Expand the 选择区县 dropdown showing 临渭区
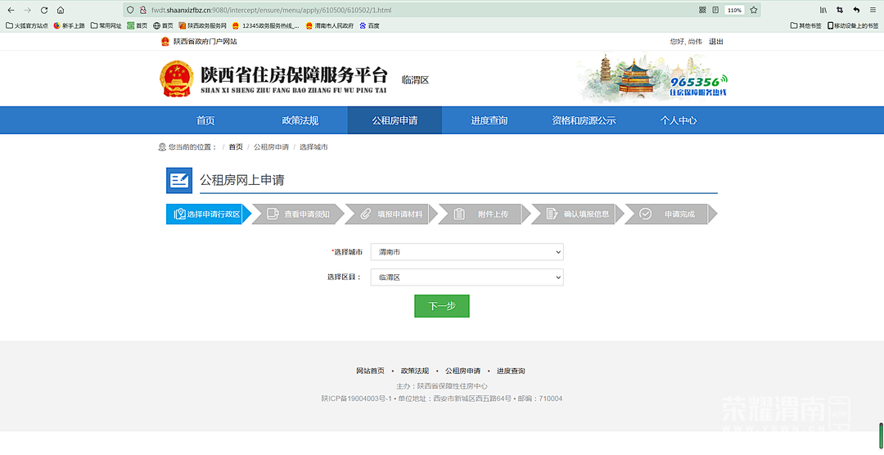This screenshot has width=884, height=455. pos(467,277)
